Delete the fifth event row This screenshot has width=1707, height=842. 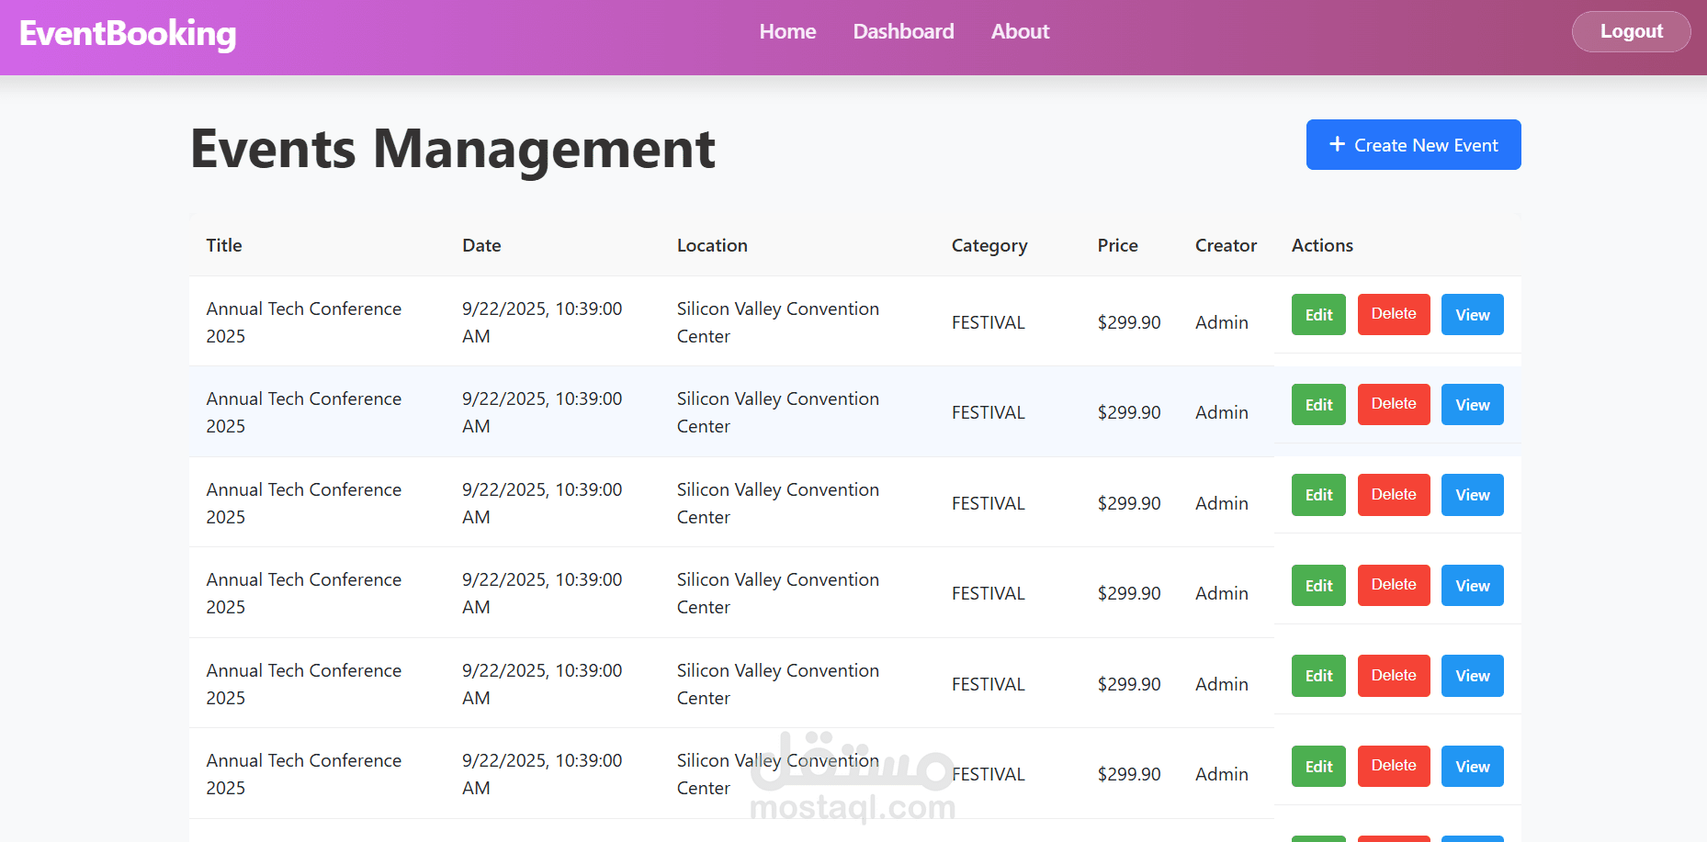pyautogui.click(x=1394, y=676)
